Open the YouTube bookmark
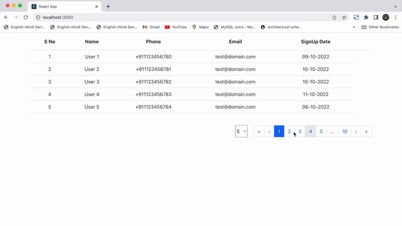The width and height of the screenshot is (402, 226). [176, 27]
